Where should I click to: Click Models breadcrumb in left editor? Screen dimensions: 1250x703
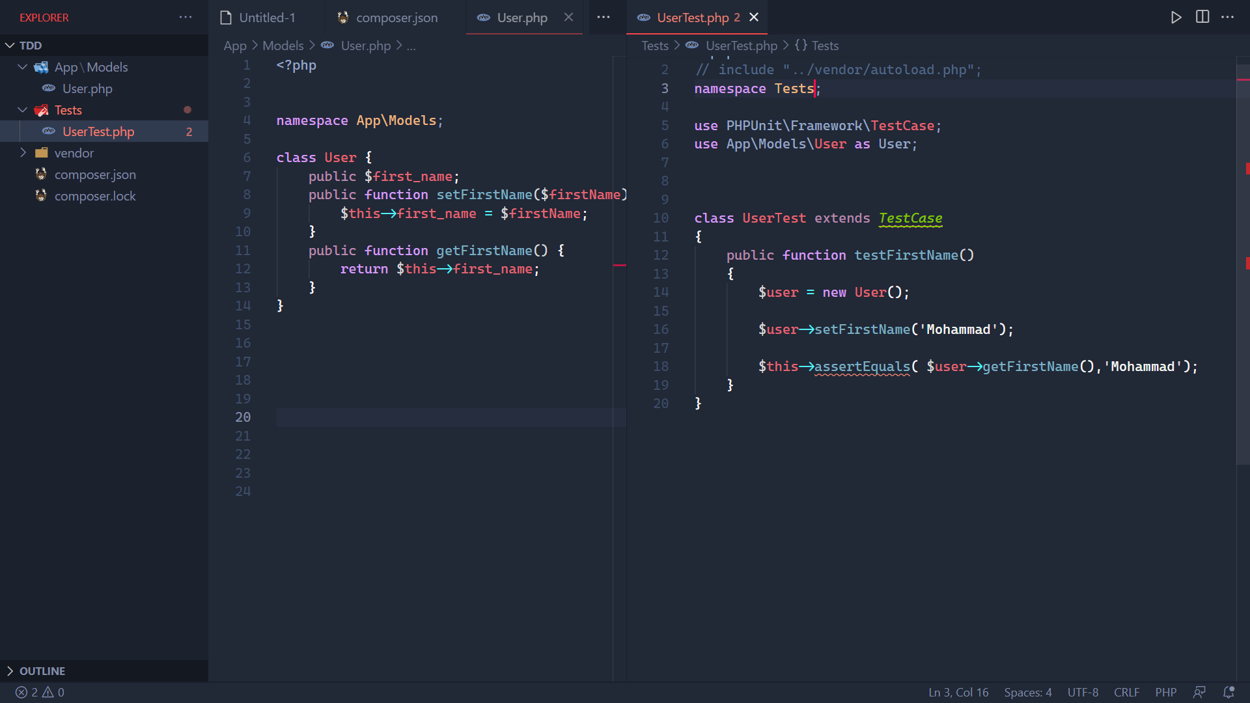tap(283, 46)
